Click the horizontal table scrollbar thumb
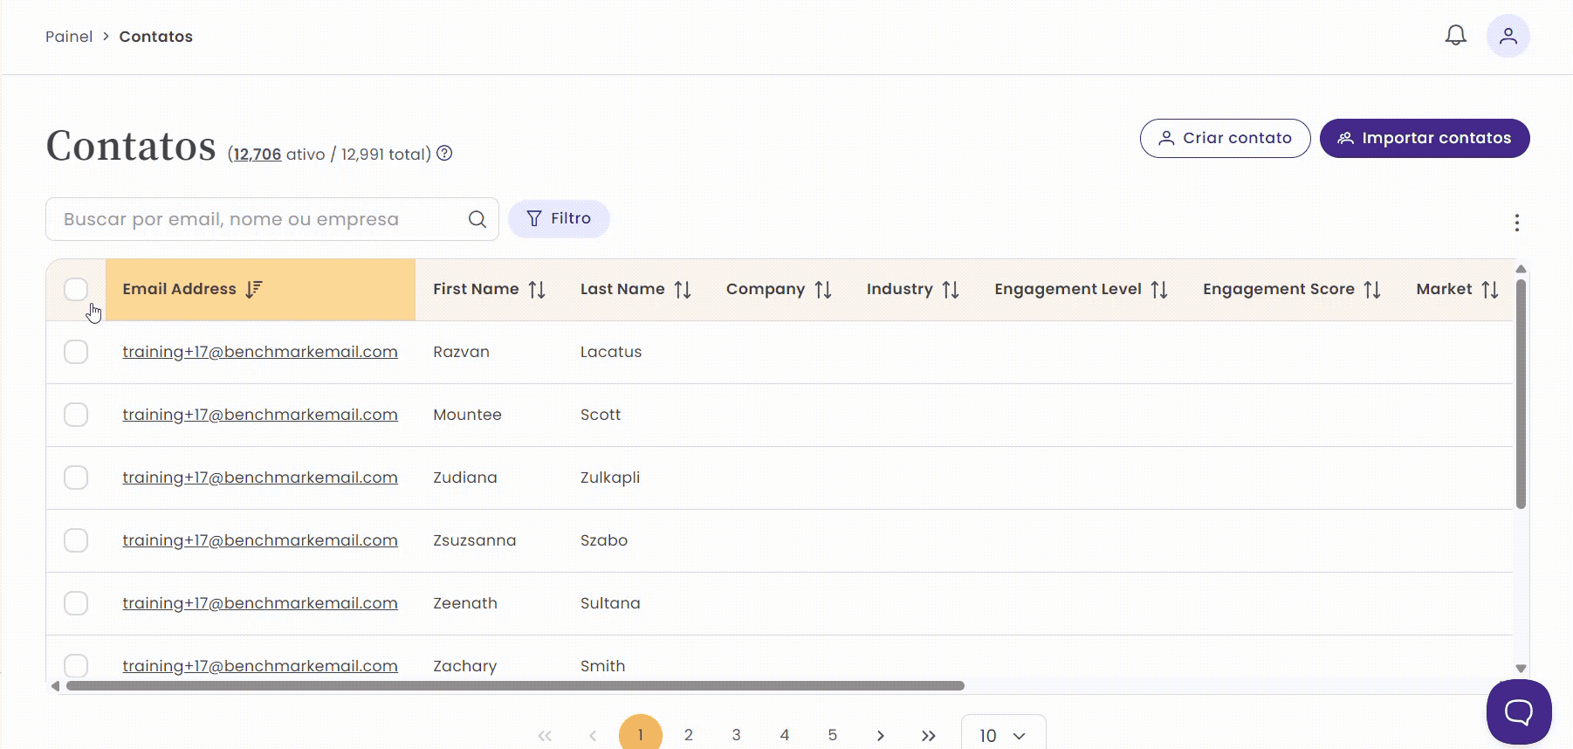The width and height of the screenshot is (1573, 749). [x=515, y=686]
